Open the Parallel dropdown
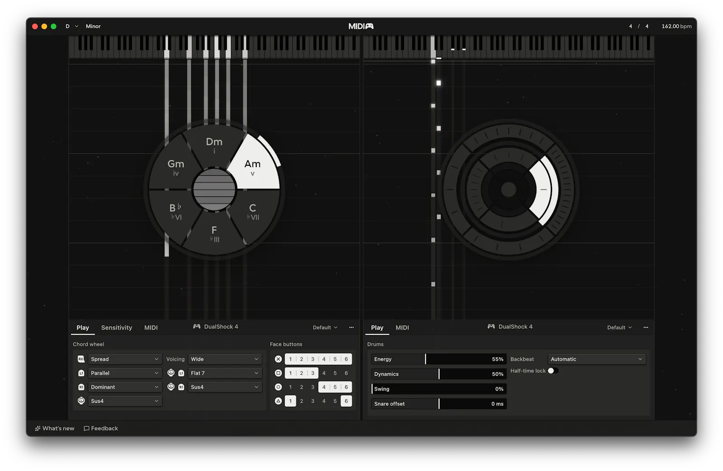The width and height of the screenshot is (723, 471). point(125,373)
